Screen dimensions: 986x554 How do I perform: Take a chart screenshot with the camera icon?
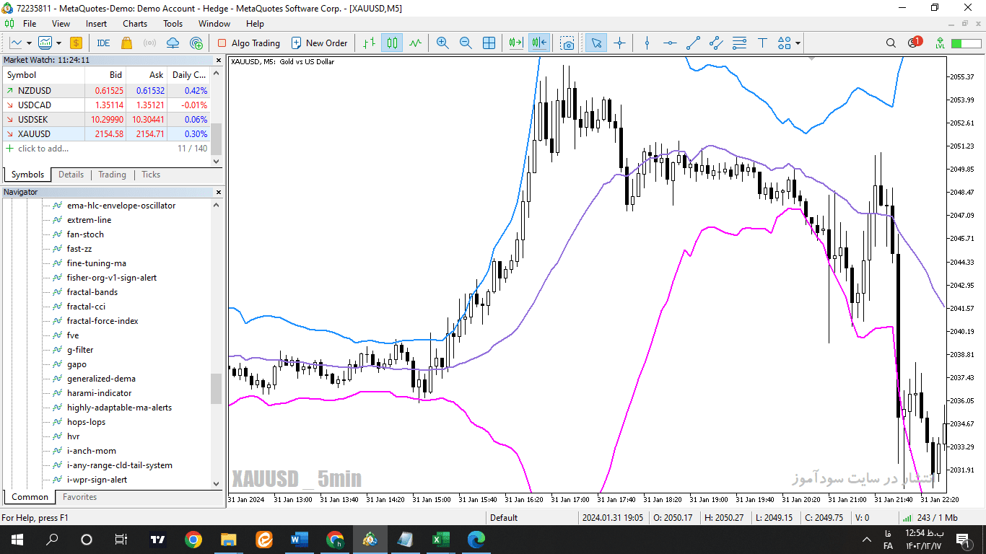click(568, 43)
